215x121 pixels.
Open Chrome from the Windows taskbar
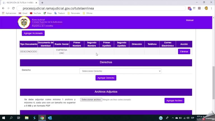pyautogui.click(x=42, y=118)
